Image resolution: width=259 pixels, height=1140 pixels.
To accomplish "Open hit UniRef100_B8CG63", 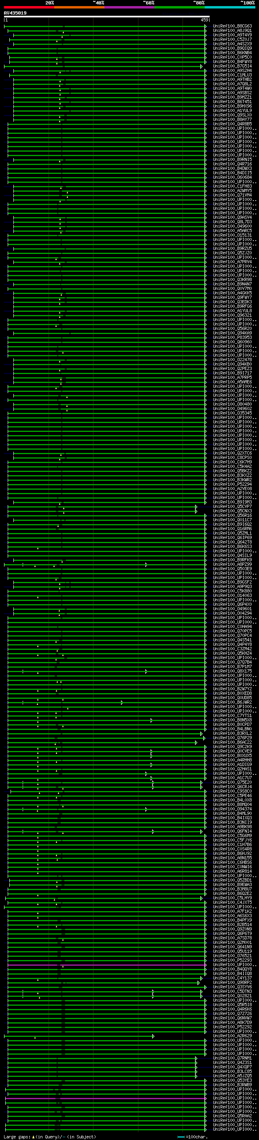I will coord(232,26).
